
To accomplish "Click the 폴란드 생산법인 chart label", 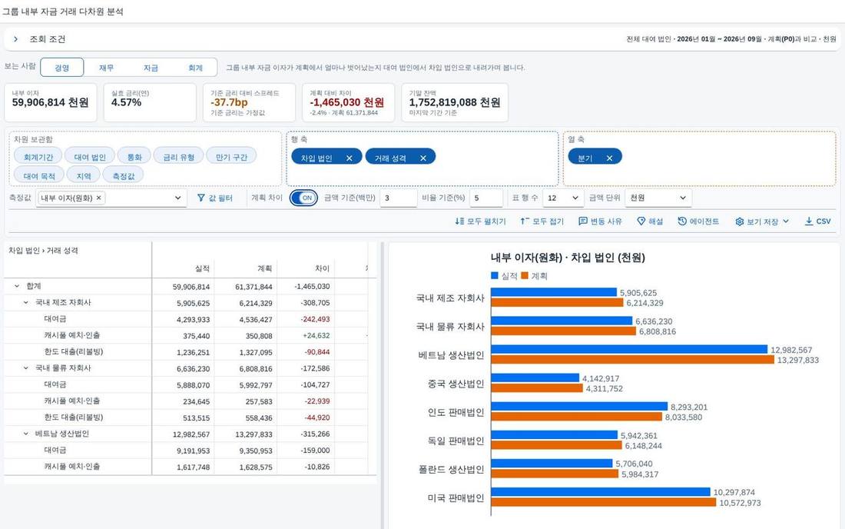I will [x=452, y=470].
